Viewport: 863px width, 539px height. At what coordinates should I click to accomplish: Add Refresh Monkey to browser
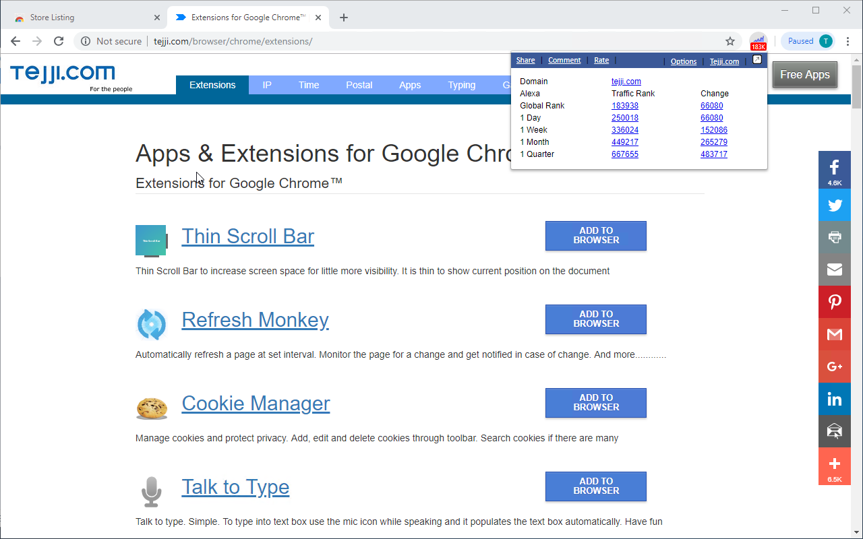pyautogui.click(x=596, y=319)
